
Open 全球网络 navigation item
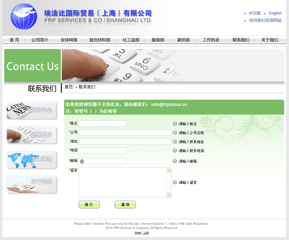coord(69,40)
